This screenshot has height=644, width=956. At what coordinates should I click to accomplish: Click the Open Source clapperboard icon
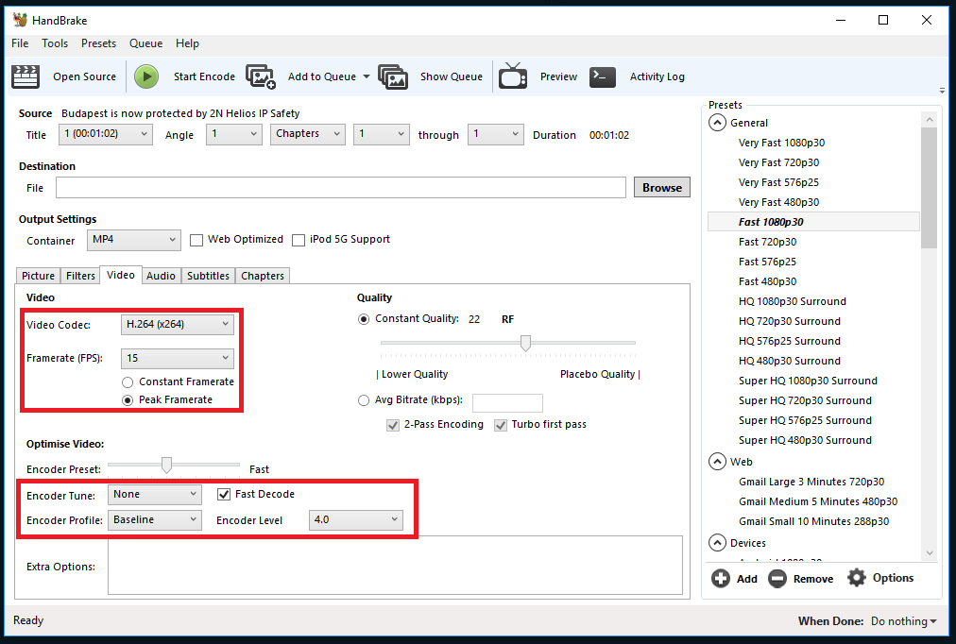point(26,76)
